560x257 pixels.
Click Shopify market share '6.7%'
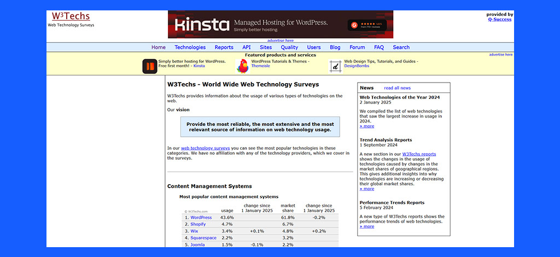tap(288, 224)
